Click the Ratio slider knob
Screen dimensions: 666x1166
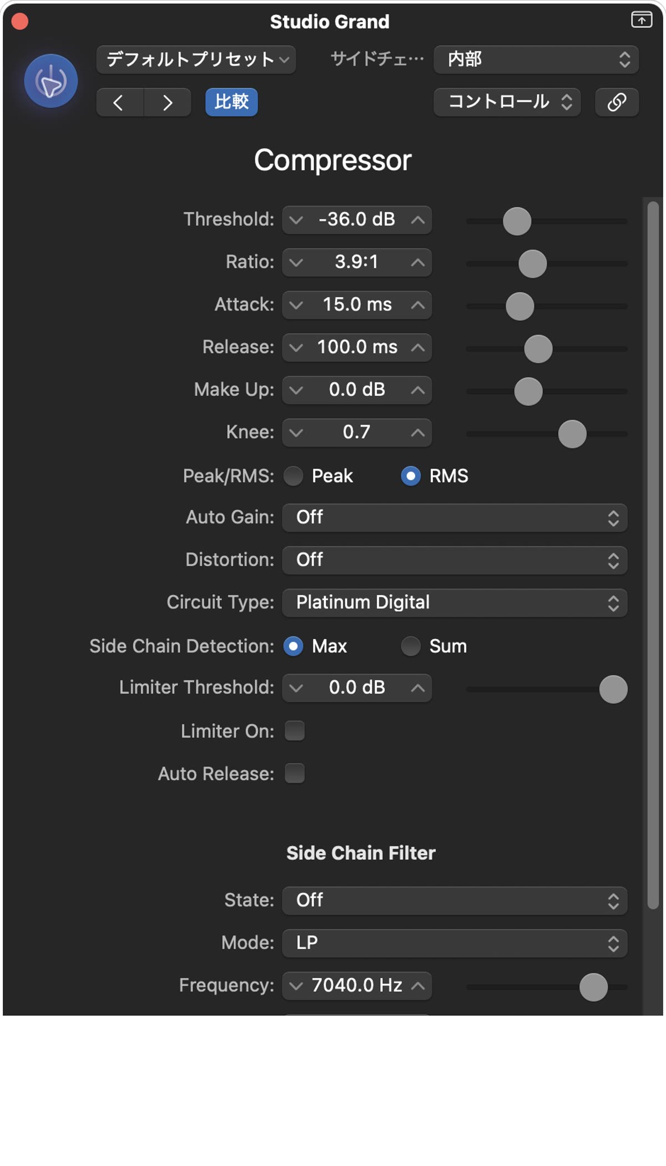click(533, 264)
